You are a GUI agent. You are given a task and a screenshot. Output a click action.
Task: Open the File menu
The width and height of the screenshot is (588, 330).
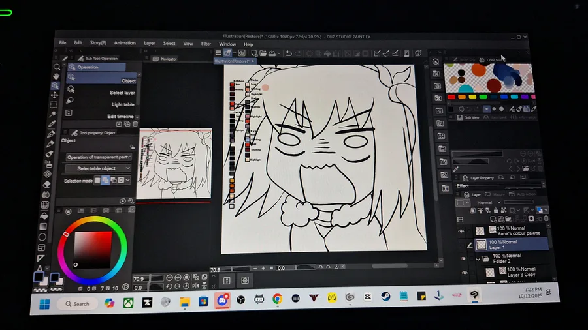[x=63, y=42]
